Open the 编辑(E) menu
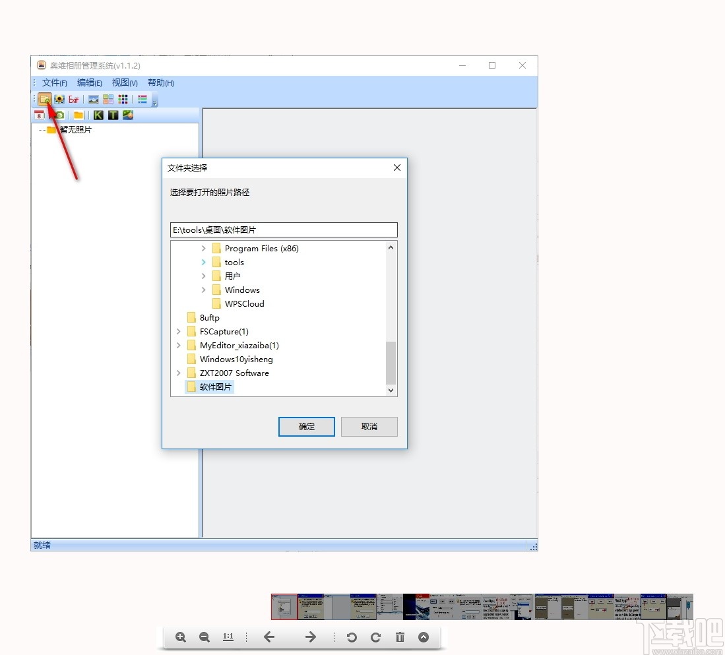 click(x=90, y=82)
